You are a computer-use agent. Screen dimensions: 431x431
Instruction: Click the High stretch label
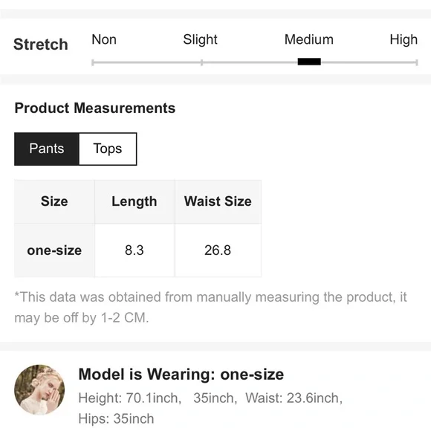404,40
